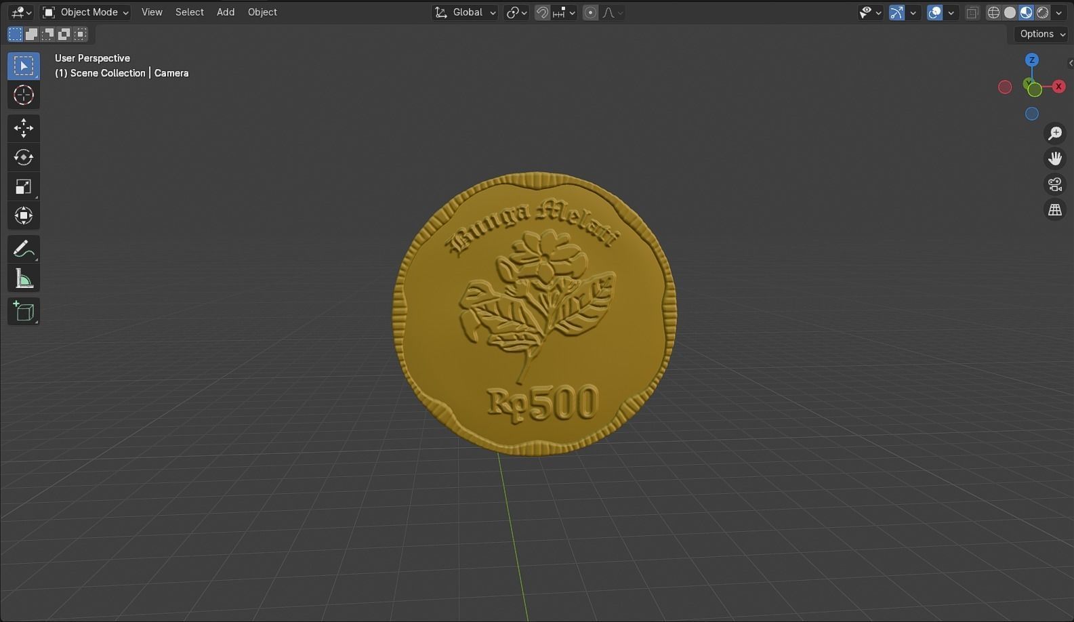Open the Object Mode dropdown
Screen dimensions: 1074x622
click(x=85, y=12)
